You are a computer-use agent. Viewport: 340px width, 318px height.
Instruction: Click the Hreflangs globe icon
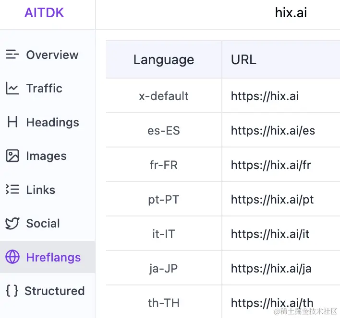tap(12, 257)
